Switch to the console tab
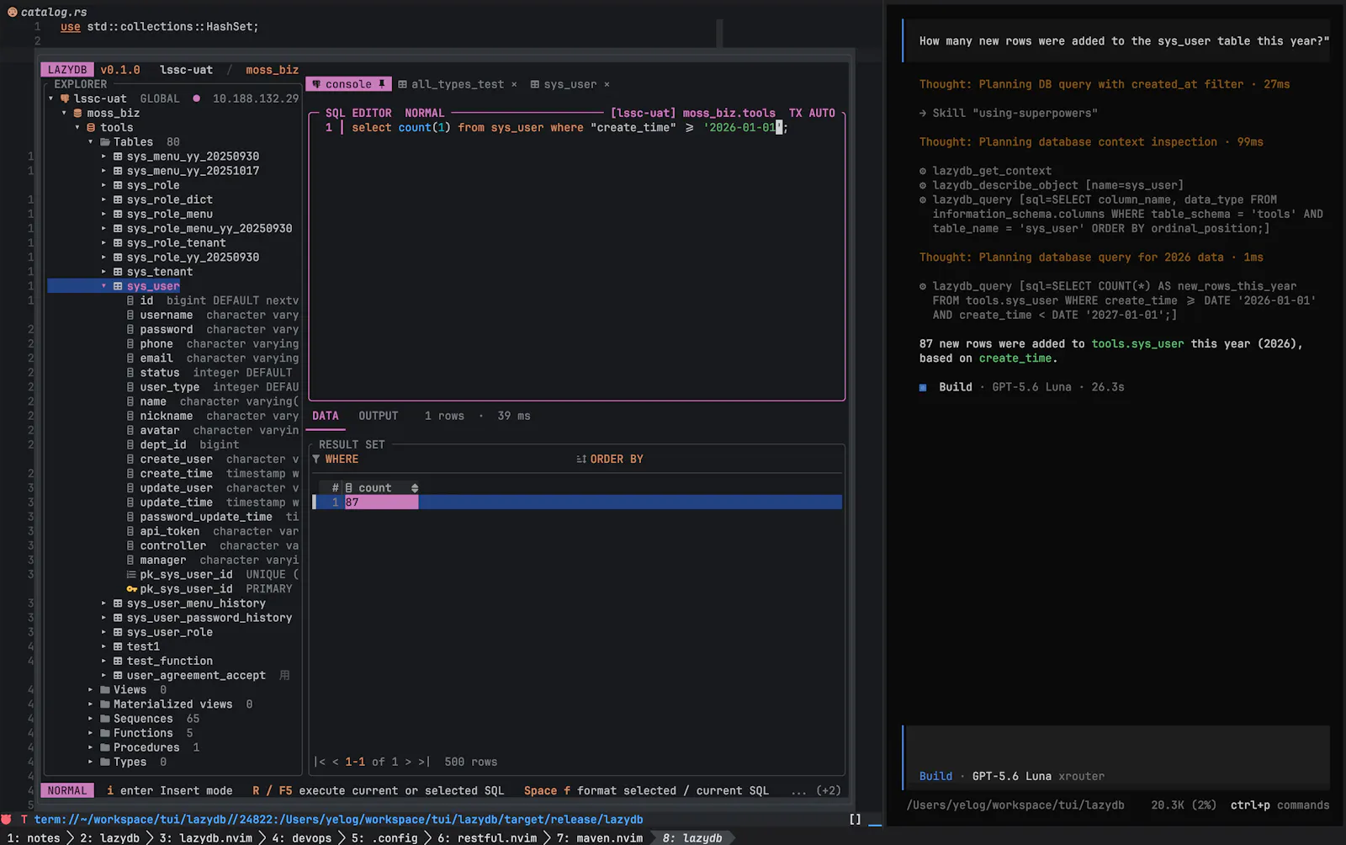This screenshot has width=1346, height=845. 348,84
